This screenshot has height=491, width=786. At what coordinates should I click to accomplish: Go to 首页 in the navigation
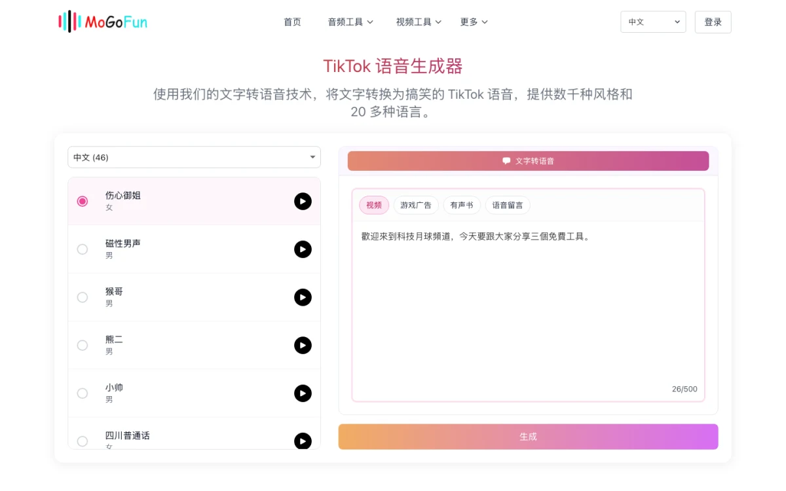tap(292, 22)
